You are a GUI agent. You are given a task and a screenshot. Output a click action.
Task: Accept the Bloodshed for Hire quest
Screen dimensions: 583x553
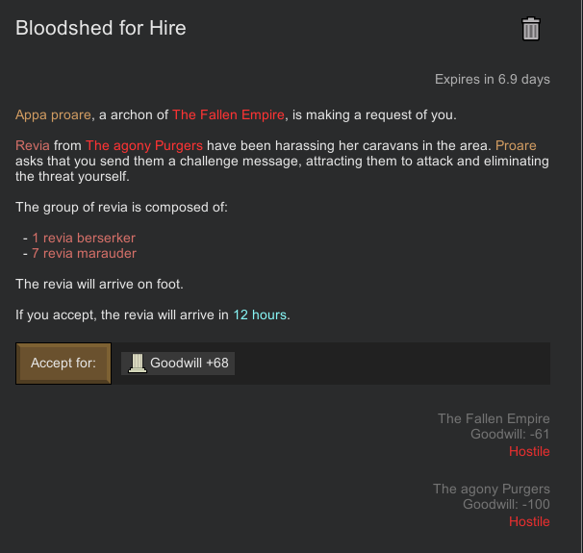click(x=63, y=364)
